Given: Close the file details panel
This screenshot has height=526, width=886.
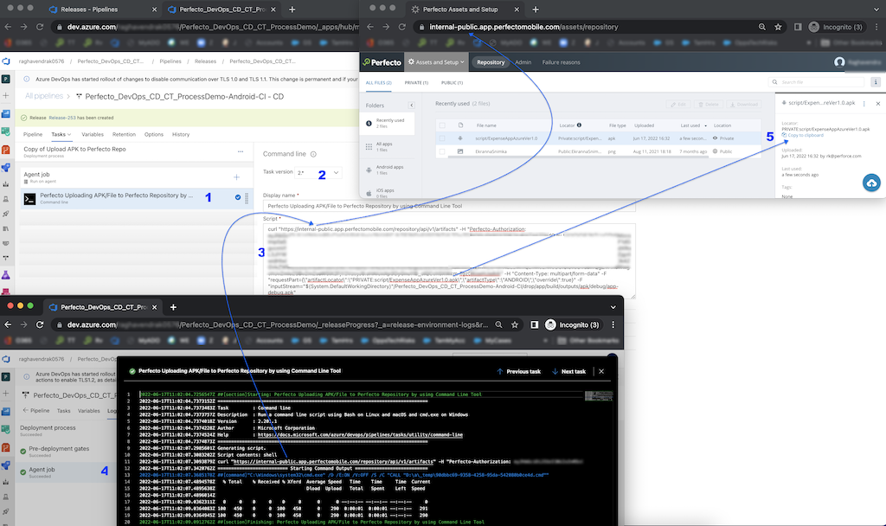Looking at the screenshot, I should coord(878,104).
